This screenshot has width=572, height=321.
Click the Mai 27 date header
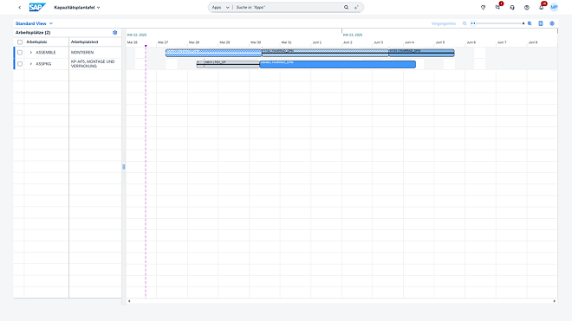pyautogui.click(x=163, y=42)
